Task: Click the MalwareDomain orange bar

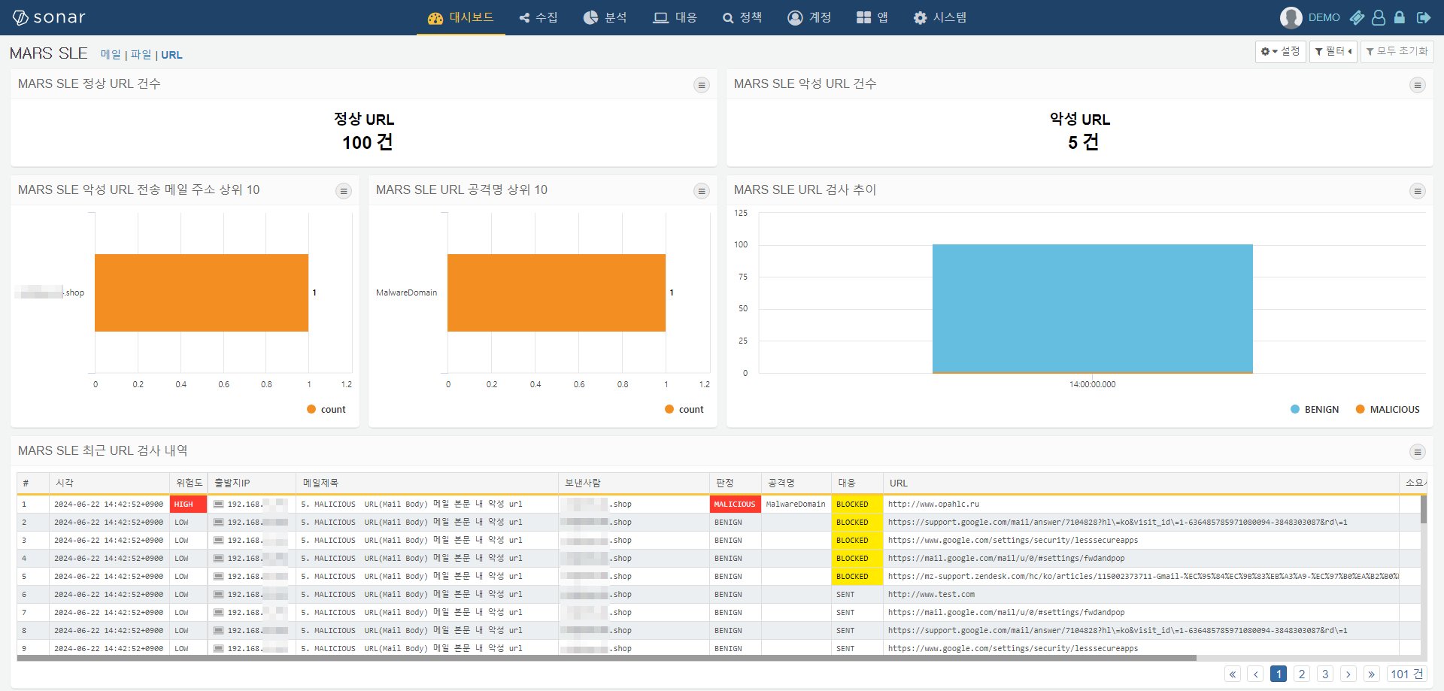Action: pos(557,292)
